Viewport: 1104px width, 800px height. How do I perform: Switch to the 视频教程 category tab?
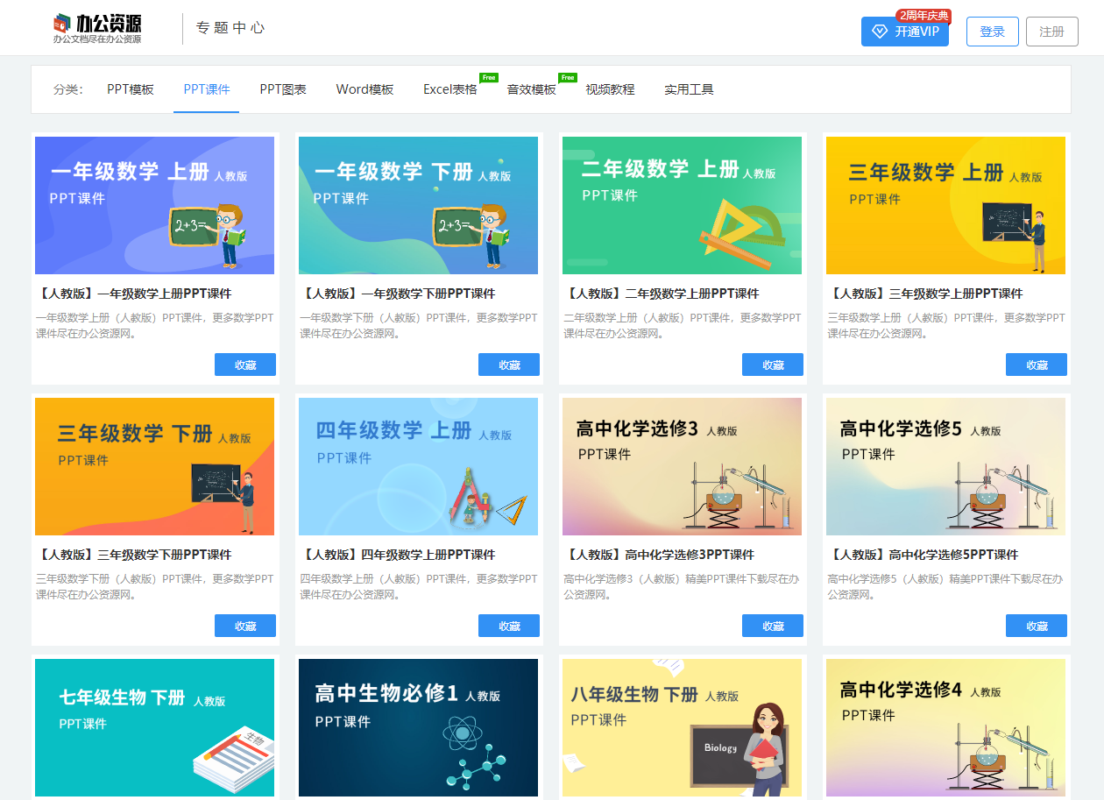pyautogui.click(x=608, y=88)
